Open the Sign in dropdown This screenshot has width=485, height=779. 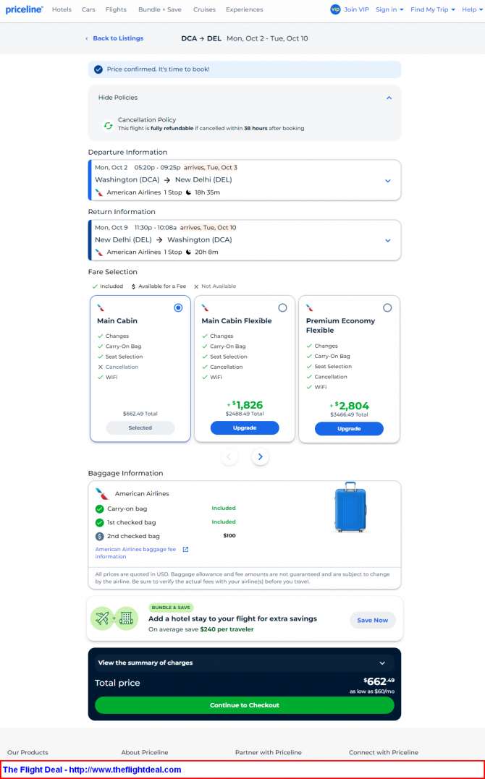pos(389,9)
